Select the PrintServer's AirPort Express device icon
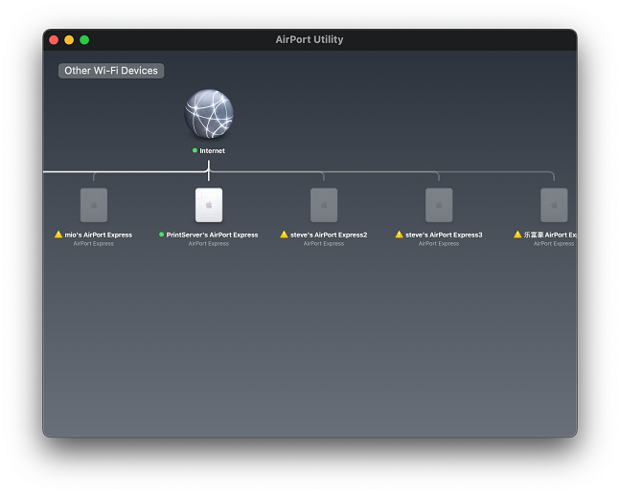 click(209, 205)
